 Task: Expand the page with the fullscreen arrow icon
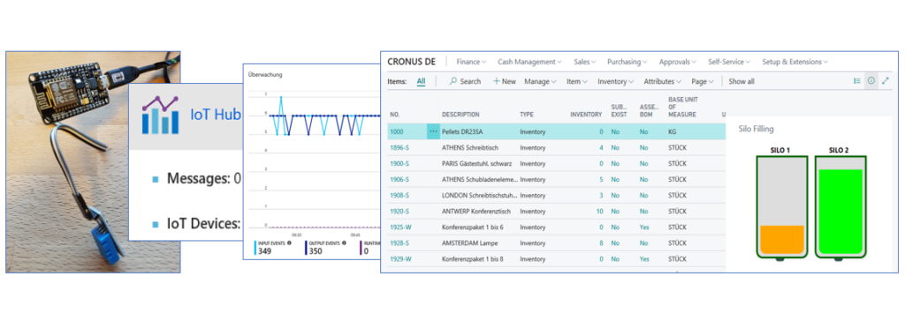(886, 81)
